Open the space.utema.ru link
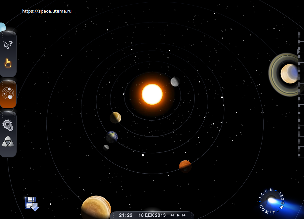305x219 pixels. 47,11
